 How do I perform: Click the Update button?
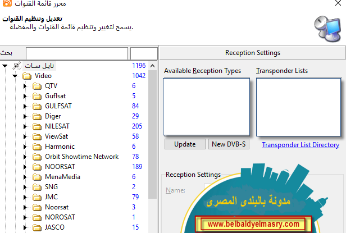185,144
